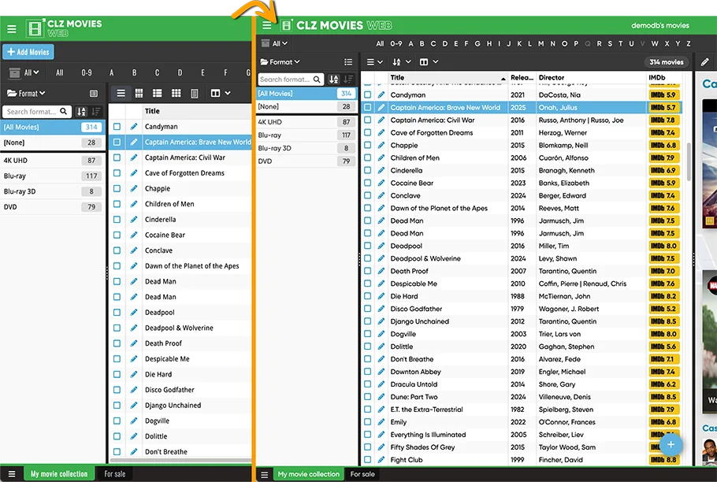This screenshot has width=717, height=482.
Task: Check the Candyman checkbox in left list
Action: click(117, 127)
